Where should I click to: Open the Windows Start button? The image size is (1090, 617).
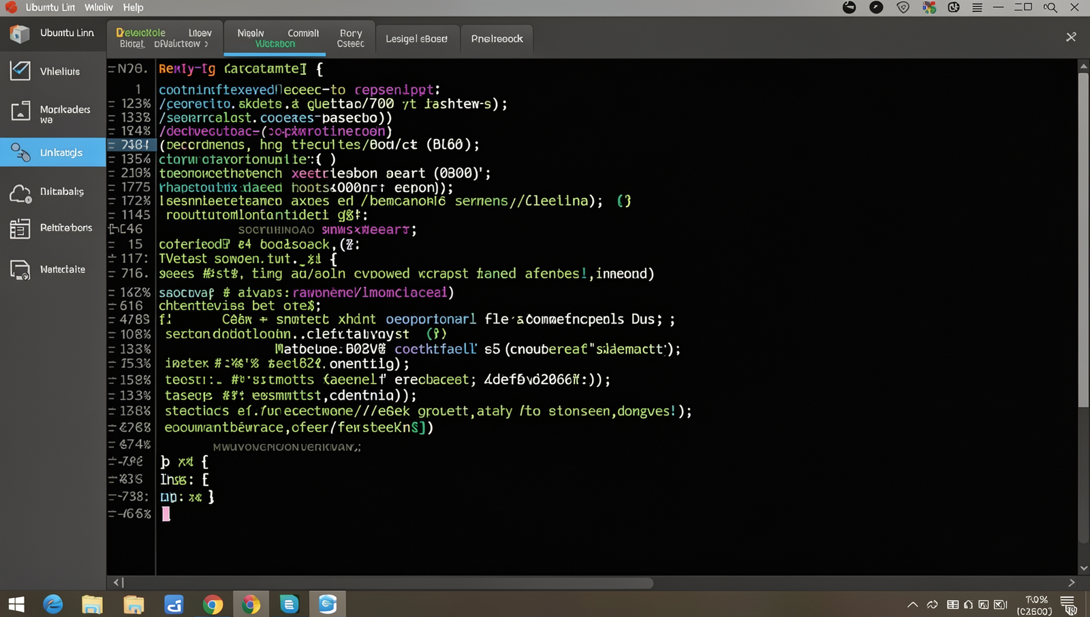click(x=16, y=604)
